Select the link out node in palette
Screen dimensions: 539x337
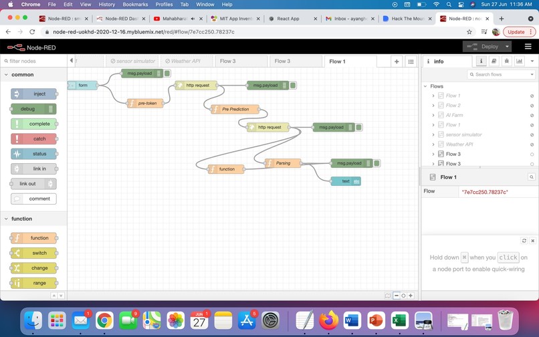33,184
